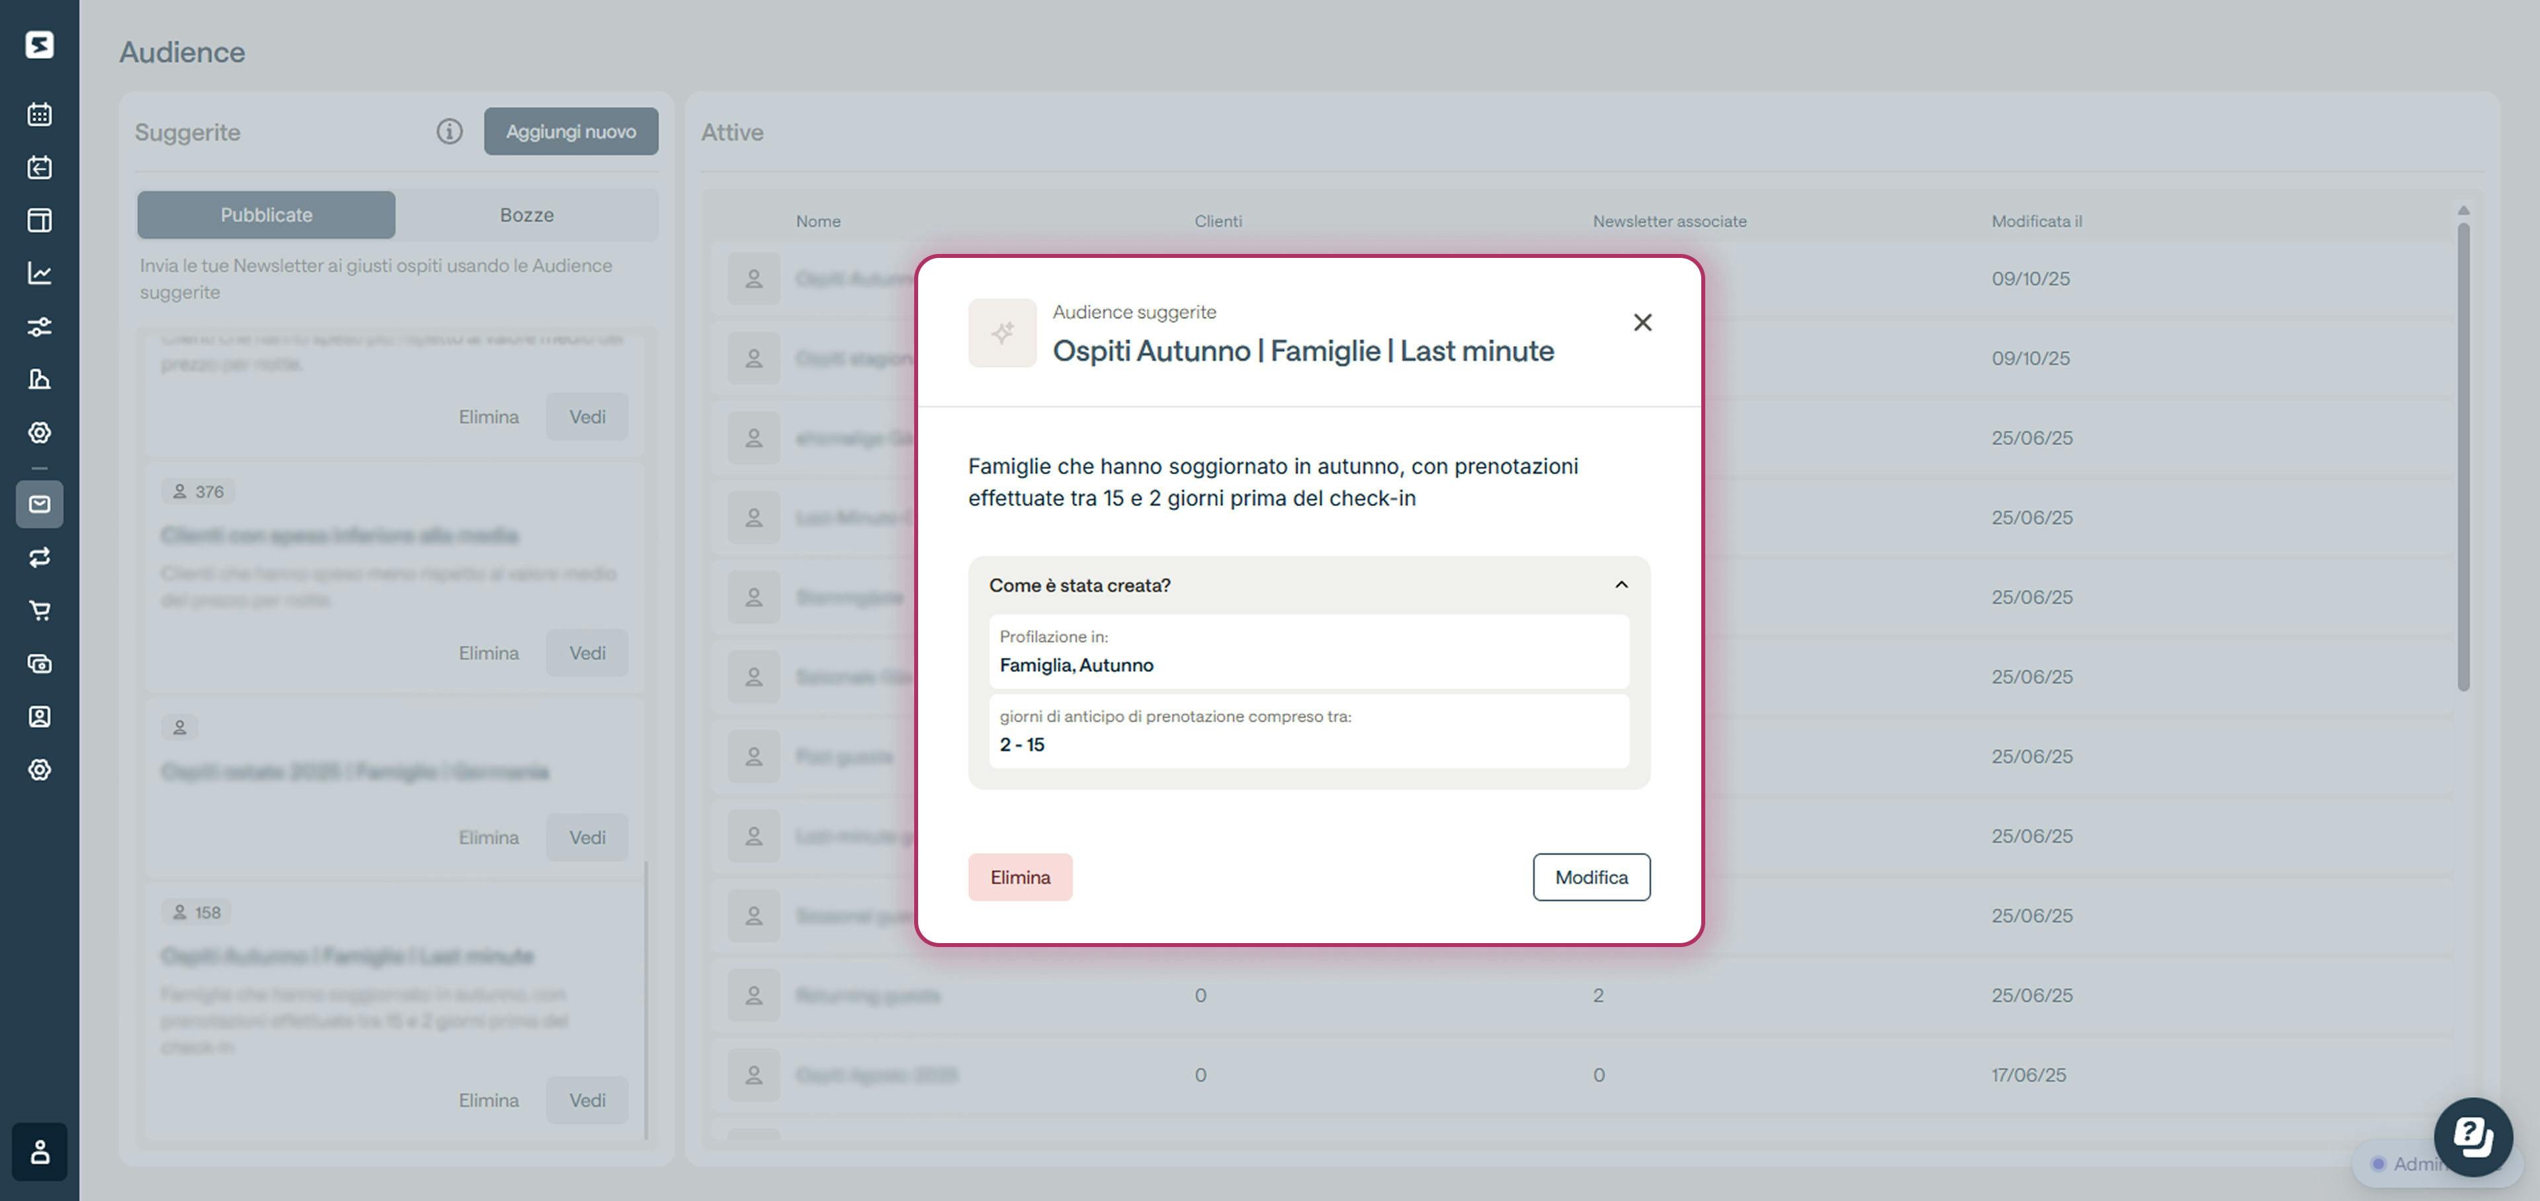
Task: Click the info icon next to Suggerite
Action: point(450,131)
